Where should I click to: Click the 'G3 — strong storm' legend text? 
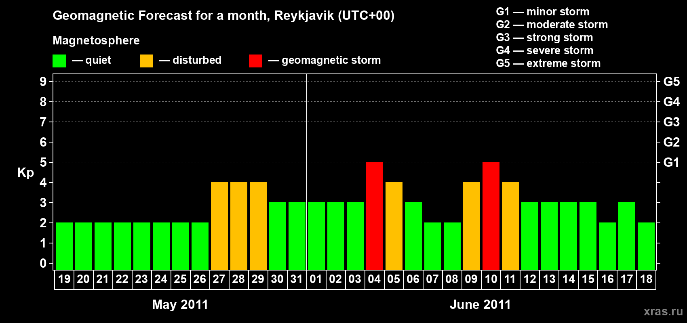click(544, 38)
